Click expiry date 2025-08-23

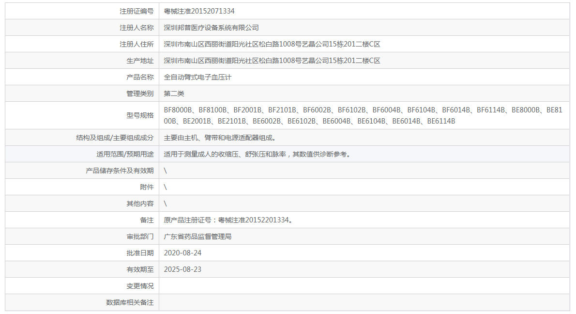tap(182, 269)
